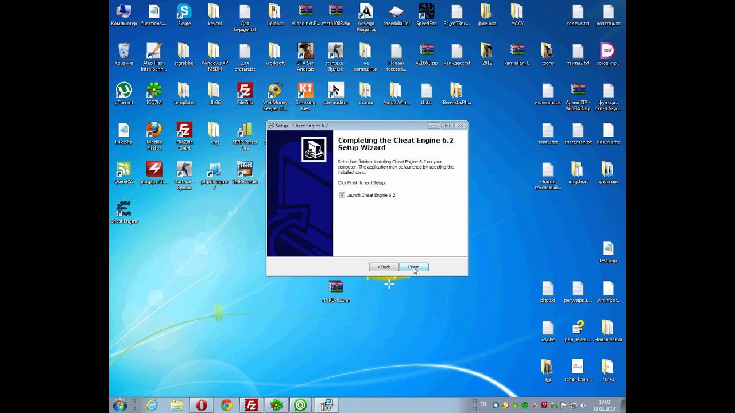Select the php_manu help file icon
Image resolution: width=735 pixels, height=413 pixels.
(x=578, y=331)
